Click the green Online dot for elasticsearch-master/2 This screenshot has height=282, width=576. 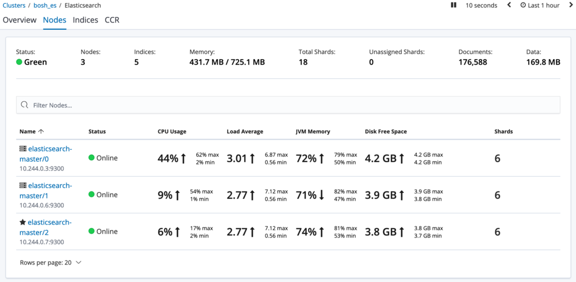pyautogui.click(x=92, y=231)
